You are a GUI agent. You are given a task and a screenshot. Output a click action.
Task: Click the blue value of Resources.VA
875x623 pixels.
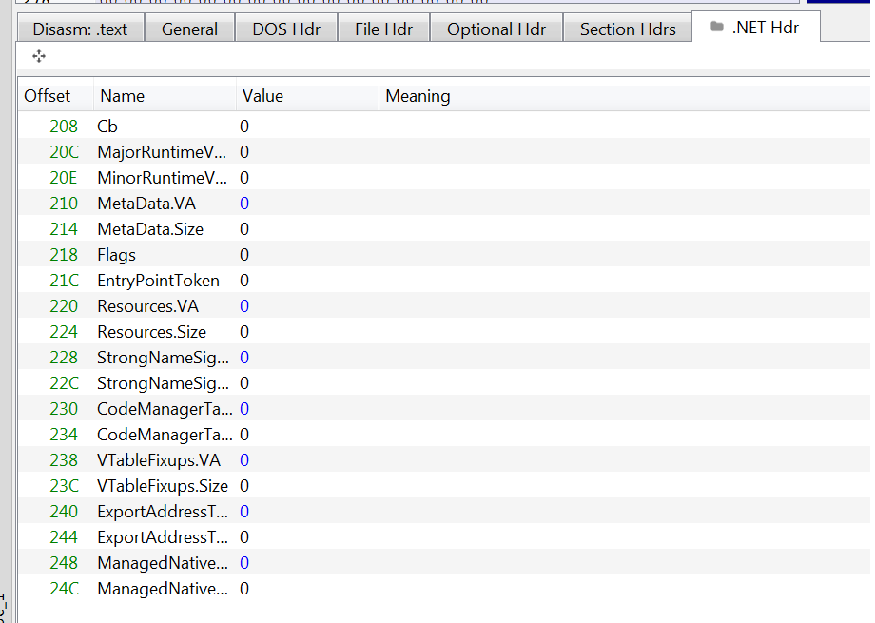pyautogui.click(x=244, y=306)
